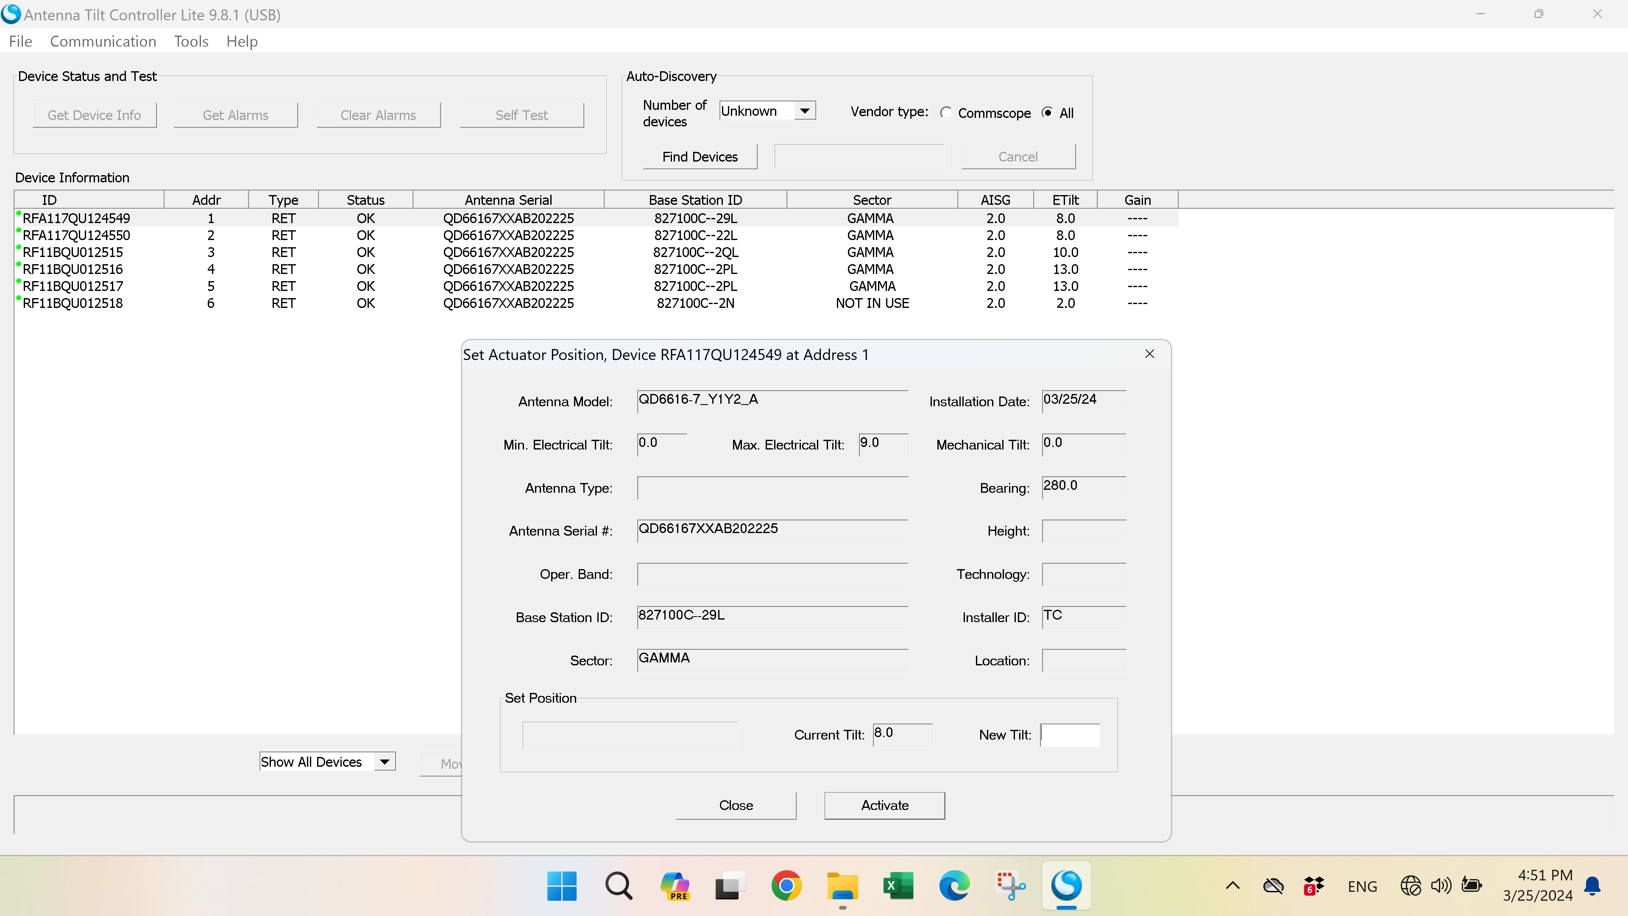Click the New Tilt input field

click(x=1070, y=734)
